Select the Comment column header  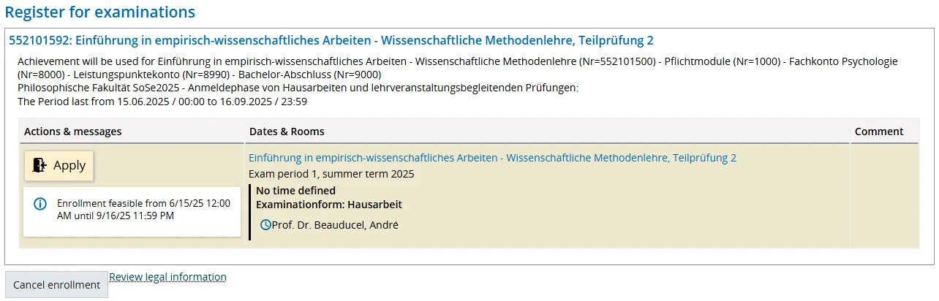[x=879, y=132]
